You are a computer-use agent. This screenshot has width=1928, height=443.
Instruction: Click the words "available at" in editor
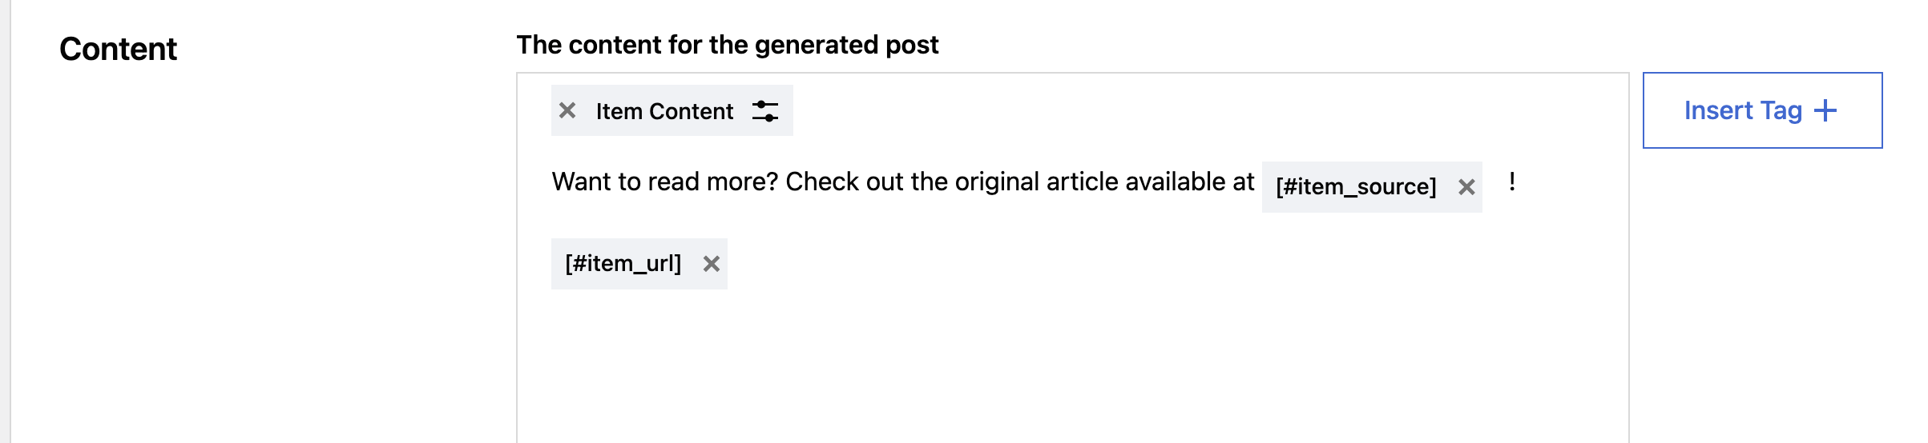click(x=1189, y=182)
